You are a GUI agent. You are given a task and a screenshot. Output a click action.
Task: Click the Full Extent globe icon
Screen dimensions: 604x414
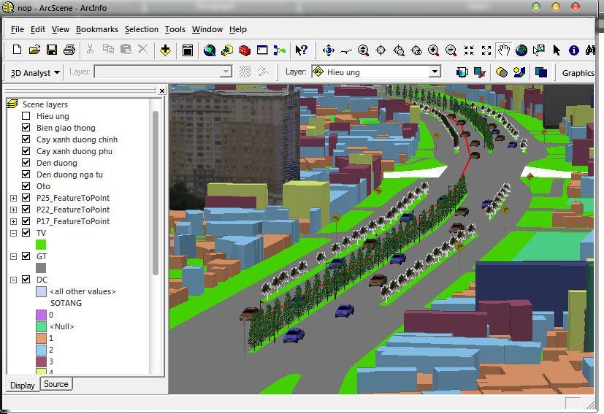click(x=521, y=50)
